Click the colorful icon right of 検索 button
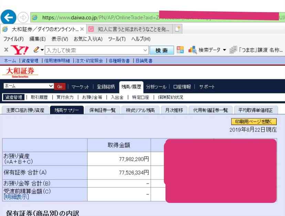Image resolution: width=285 pixels, height=216 pixels. (x=180, y=50)
